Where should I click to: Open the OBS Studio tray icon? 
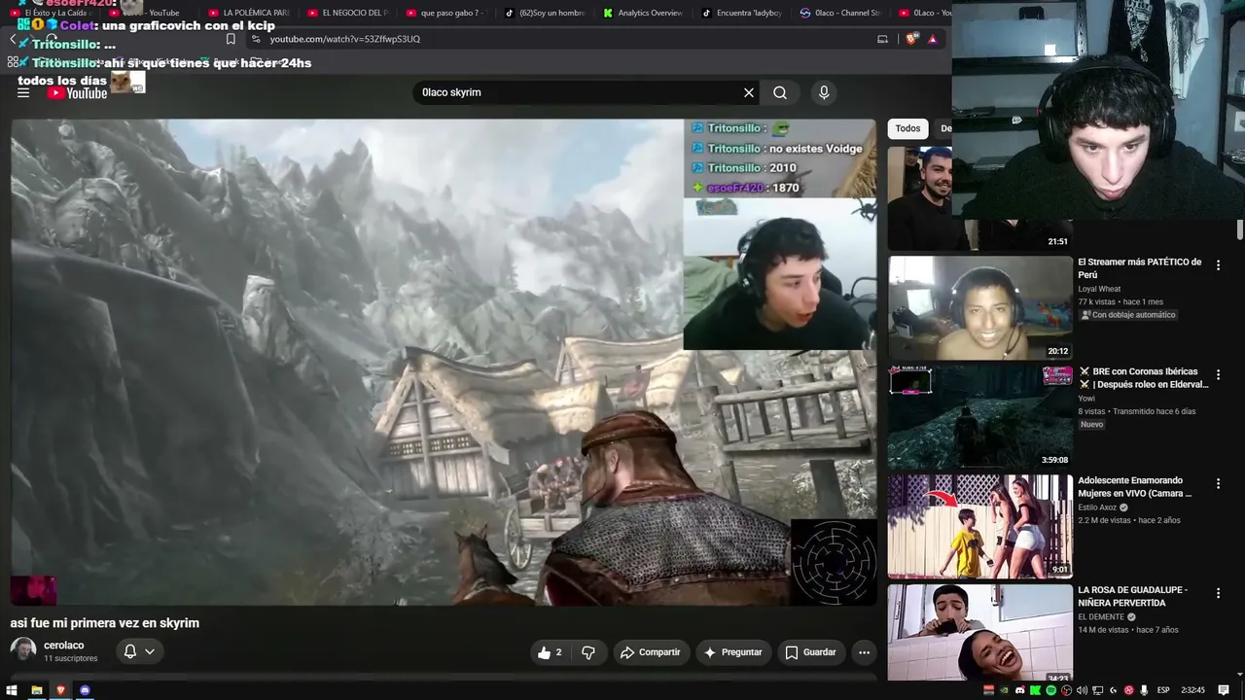pyautogui.click(x=1067, y=690)
